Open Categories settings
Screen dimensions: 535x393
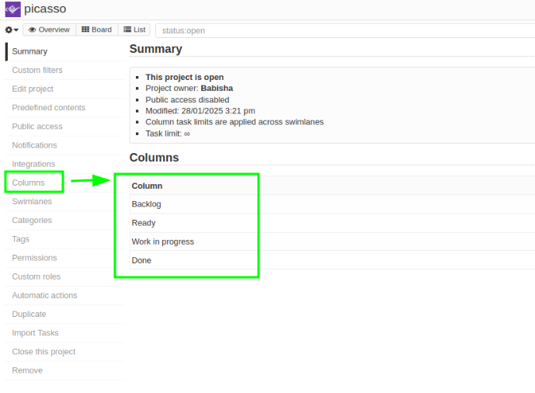pyautogui.click(x=32, y=221)
